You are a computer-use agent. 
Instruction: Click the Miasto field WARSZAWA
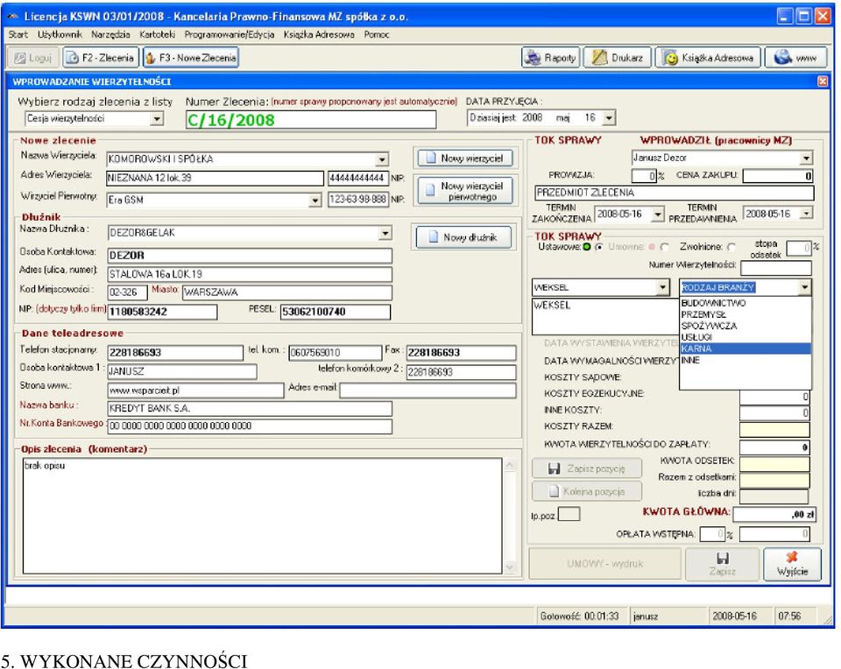[x=287, y=292]
